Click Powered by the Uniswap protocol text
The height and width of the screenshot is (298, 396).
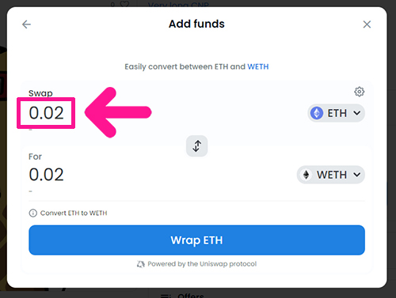[x=202, y=264]
